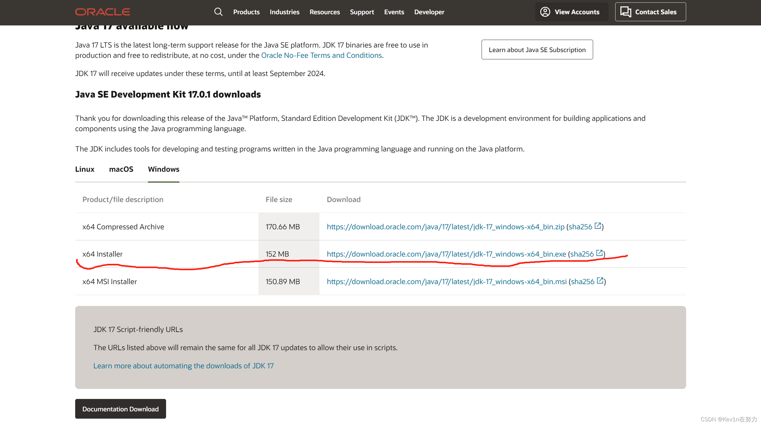
Task: Expand the Developer navigation menu
Action: pyautogui.click(x=429, y=12)
